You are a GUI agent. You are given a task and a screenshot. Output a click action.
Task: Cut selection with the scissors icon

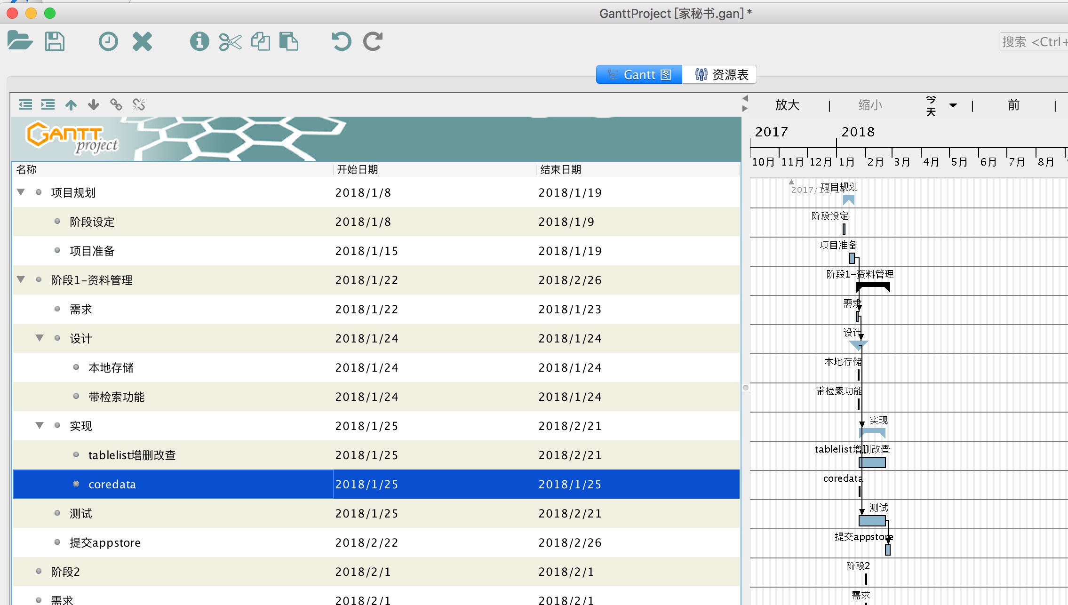pos(230,42)
